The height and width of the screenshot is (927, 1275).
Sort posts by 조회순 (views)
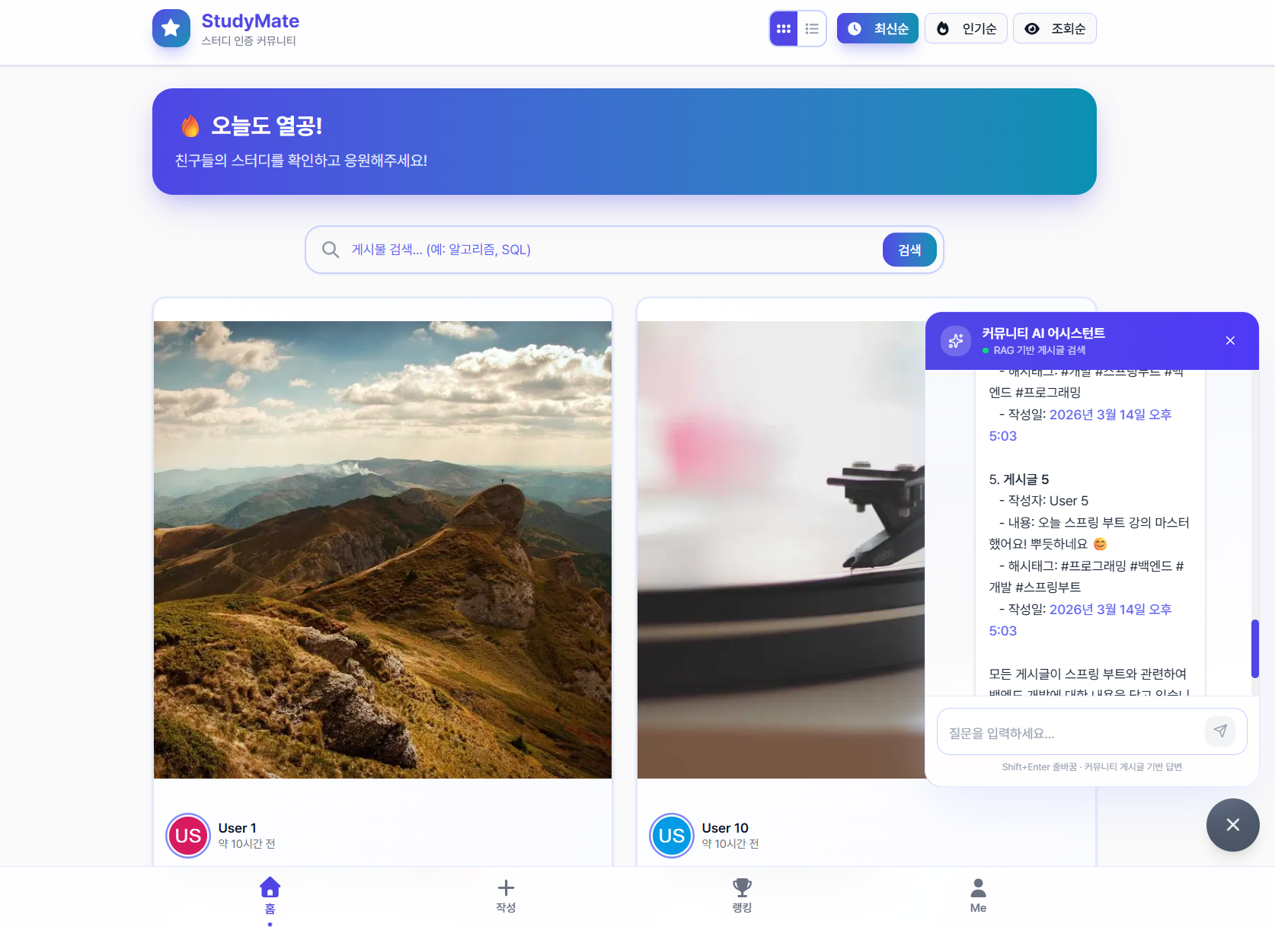click(1055, 29)
